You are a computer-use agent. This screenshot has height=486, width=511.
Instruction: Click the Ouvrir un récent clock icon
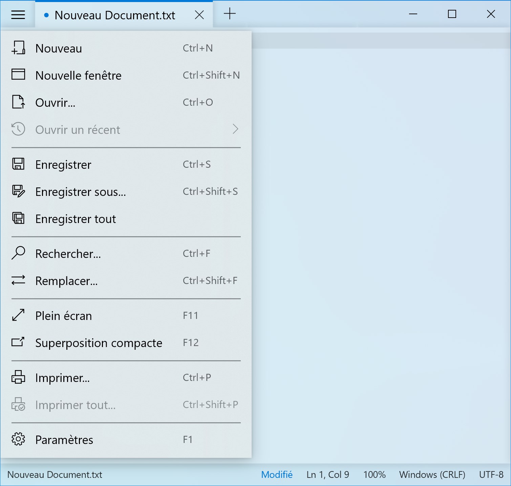(18, 129)
